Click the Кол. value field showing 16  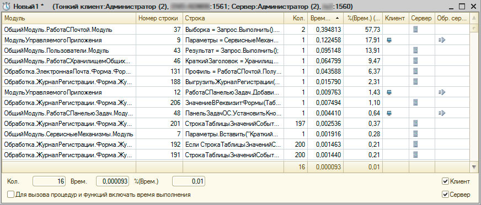click(x=49, y=181)
